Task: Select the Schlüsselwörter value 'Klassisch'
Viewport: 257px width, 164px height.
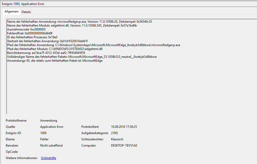Action: (117, 139)
